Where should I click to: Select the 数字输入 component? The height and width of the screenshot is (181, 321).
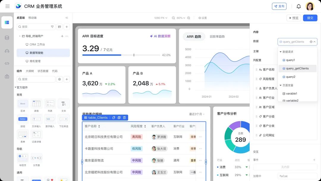50,121
